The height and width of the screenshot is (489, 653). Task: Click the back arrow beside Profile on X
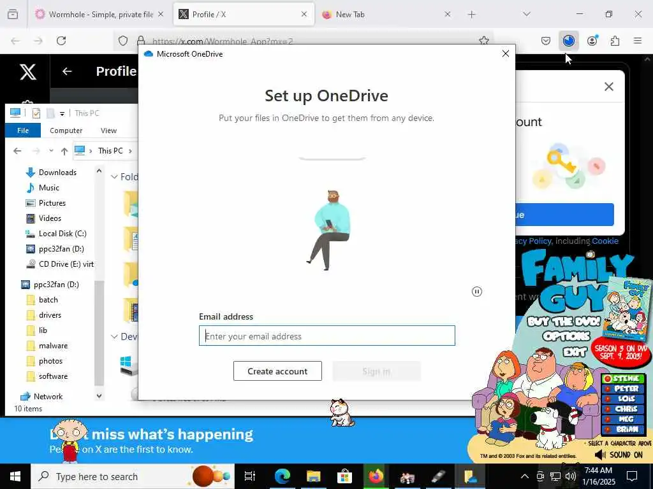click(67, 71)
